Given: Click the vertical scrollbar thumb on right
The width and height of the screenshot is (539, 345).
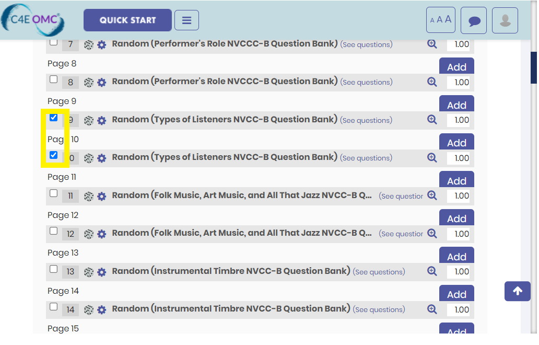Looking at the screenshot, I should [x=533, y=67].
